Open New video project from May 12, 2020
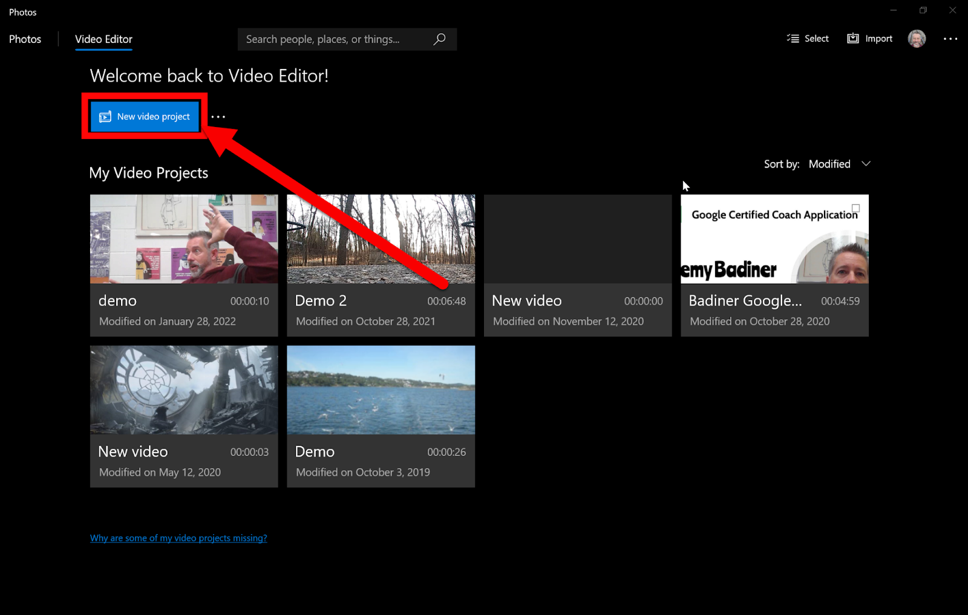 click(184, 417)
